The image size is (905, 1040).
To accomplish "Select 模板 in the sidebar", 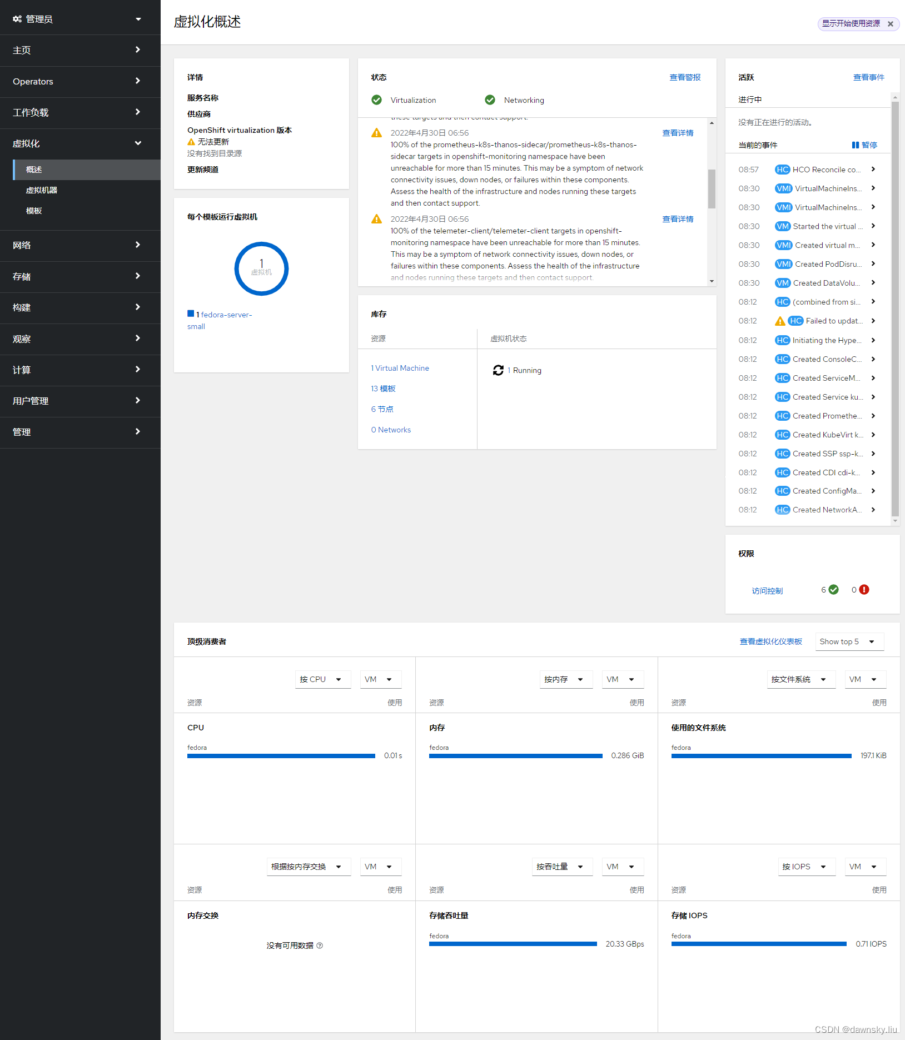I will pos(34,210).
